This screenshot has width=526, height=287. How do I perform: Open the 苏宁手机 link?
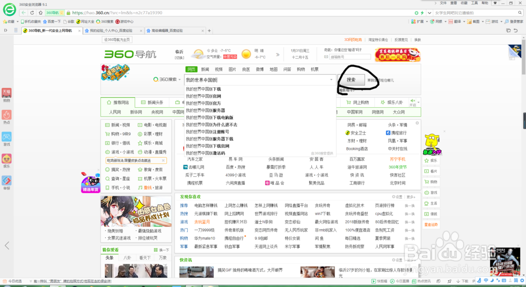[x=397, y=159]
